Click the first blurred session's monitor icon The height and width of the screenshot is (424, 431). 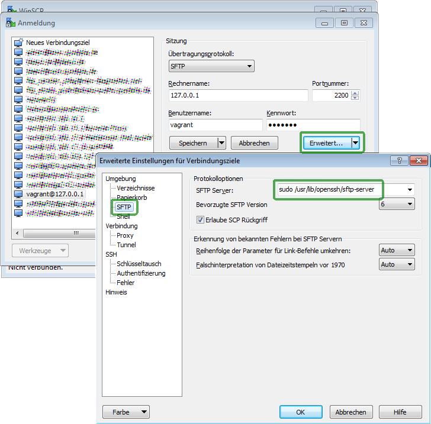[18, 52]
